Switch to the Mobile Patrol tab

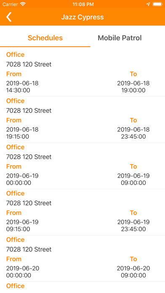120,38
